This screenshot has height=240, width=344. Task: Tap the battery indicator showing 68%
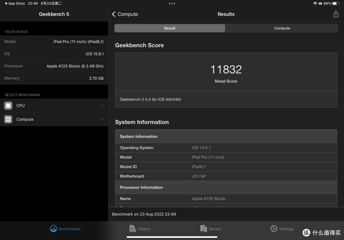[x=328, y=3]
